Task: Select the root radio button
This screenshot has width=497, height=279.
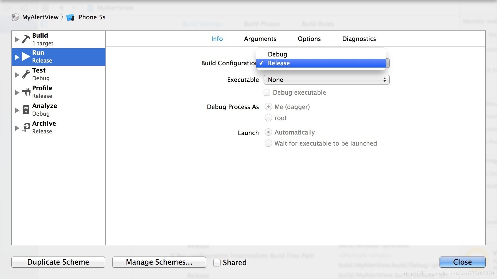Action: pos(268,118)
